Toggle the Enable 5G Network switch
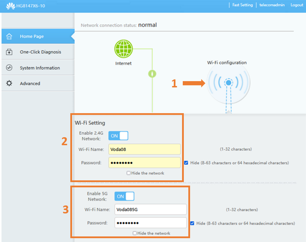 pyautogui.click(x=124, y=196)
